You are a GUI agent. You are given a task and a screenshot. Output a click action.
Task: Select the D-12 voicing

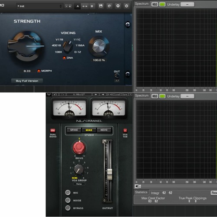78,52
